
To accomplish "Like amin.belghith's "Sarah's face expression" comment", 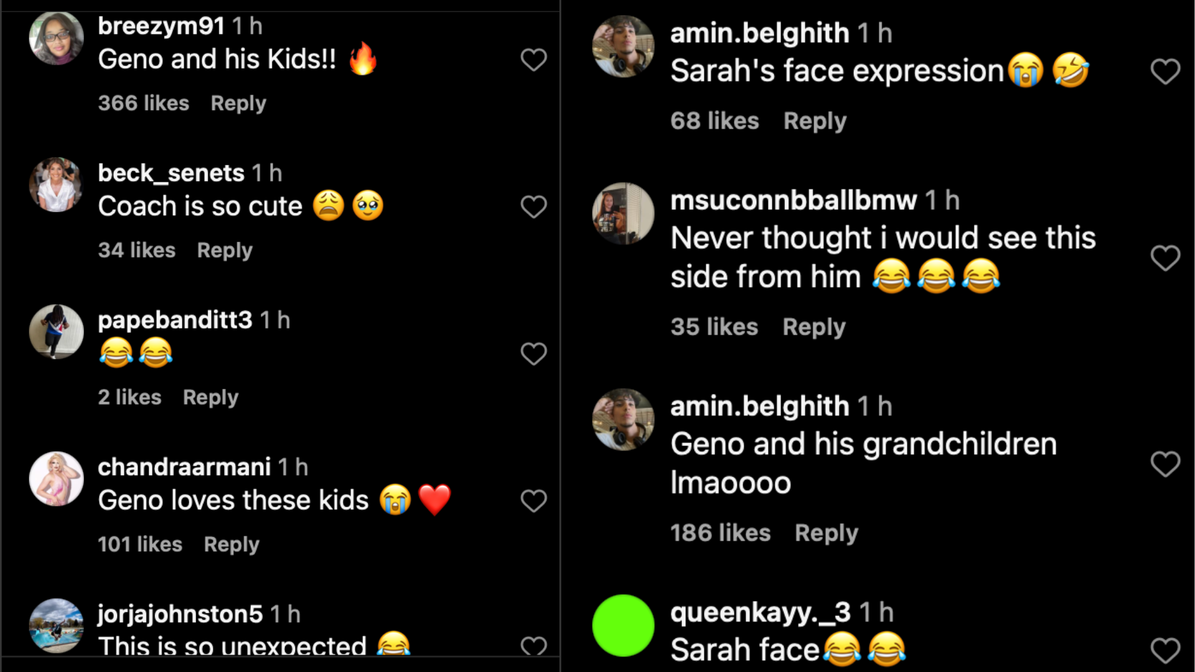I will click(1165, 72).
